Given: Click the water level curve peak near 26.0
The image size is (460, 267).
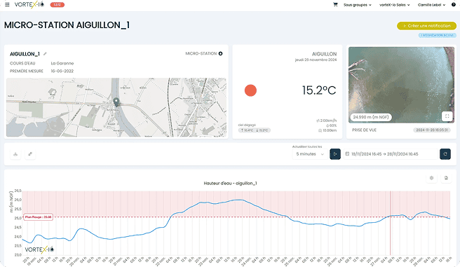Looking at the screenshot, I should pos(240,200).
